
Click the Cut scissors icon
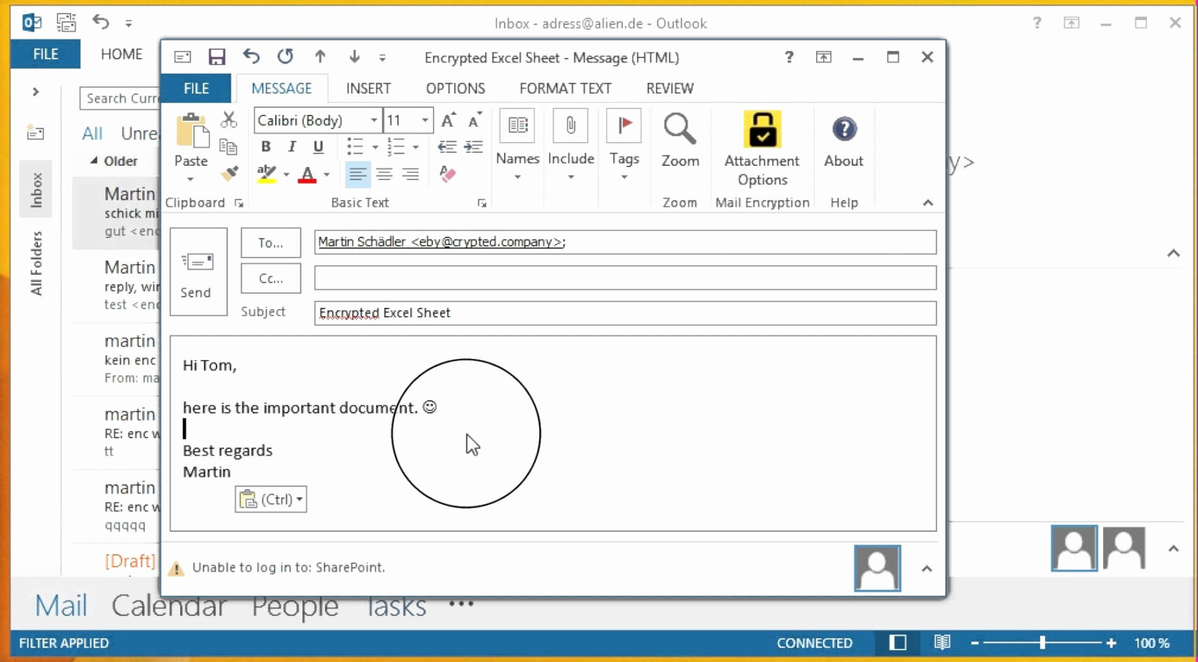pyautogui.click(x=229, y=120)
